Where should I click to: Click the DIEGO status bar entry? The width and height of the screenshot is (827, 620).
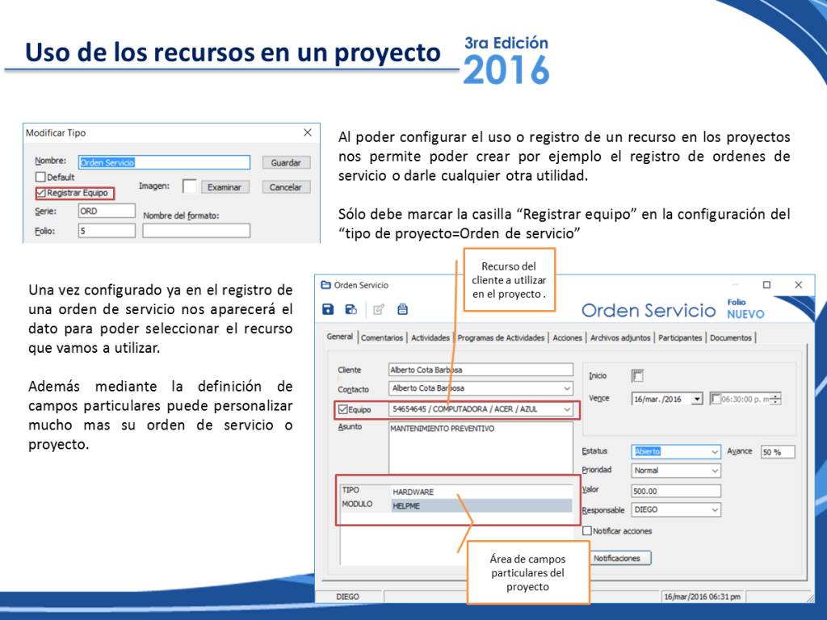coord(347,597)
